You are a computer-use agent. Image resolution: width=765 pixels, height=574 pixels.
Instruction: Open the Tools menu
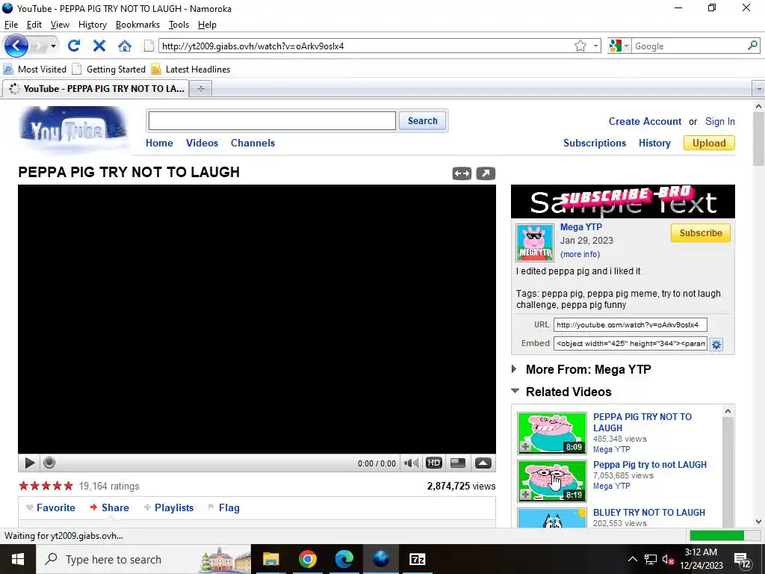(x=179, y=25)
